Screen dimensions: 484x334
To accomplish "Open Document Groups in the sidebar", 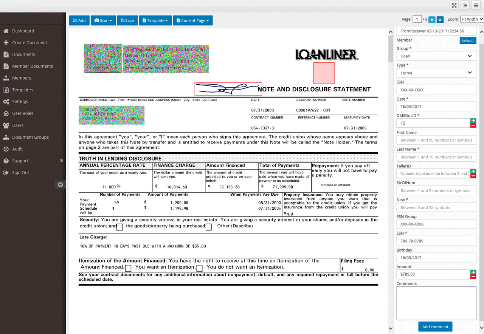I will [x=30, y=137].
